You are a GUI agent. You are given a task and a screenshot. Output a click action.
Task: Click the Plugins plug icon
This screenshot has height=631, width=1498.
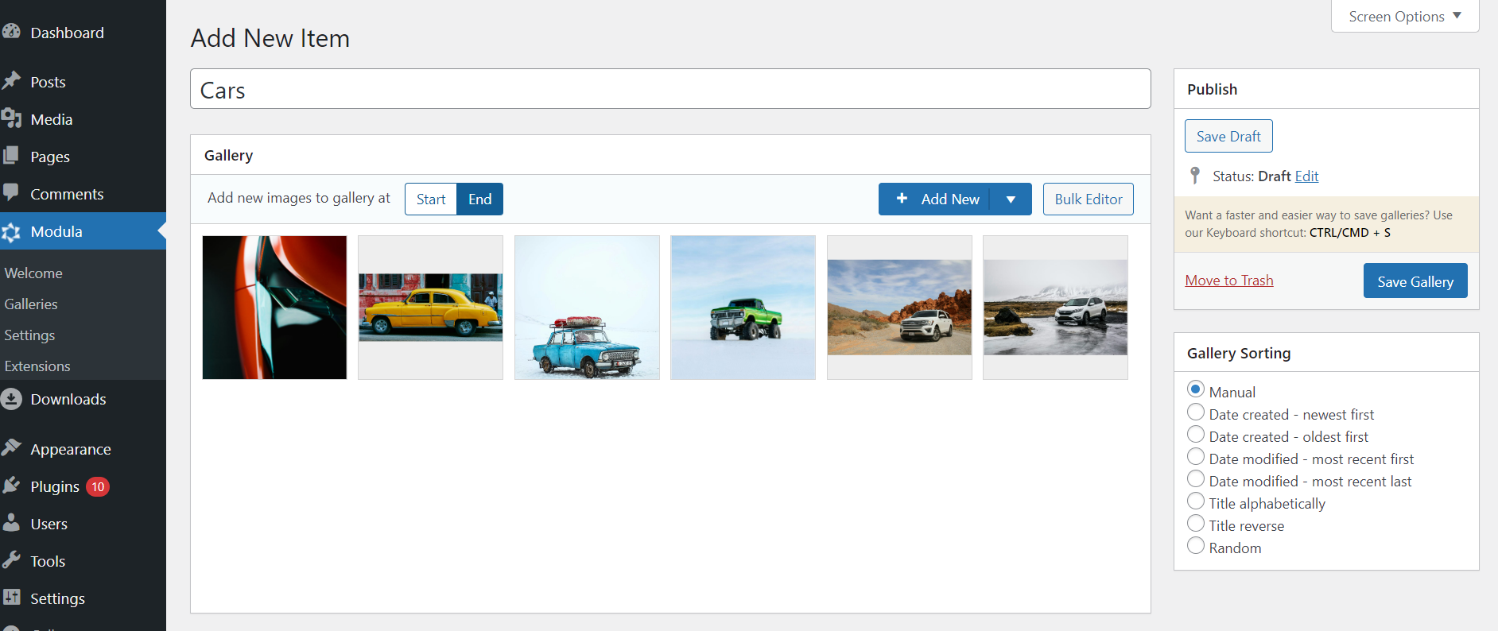point(11,486)
